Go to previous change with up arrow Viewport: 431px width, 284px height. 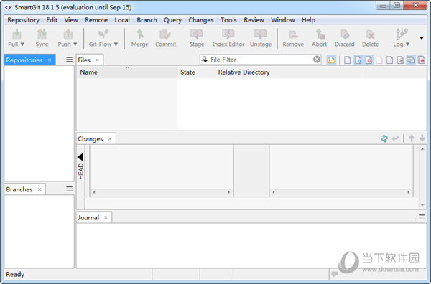click(x=412, y=138)
